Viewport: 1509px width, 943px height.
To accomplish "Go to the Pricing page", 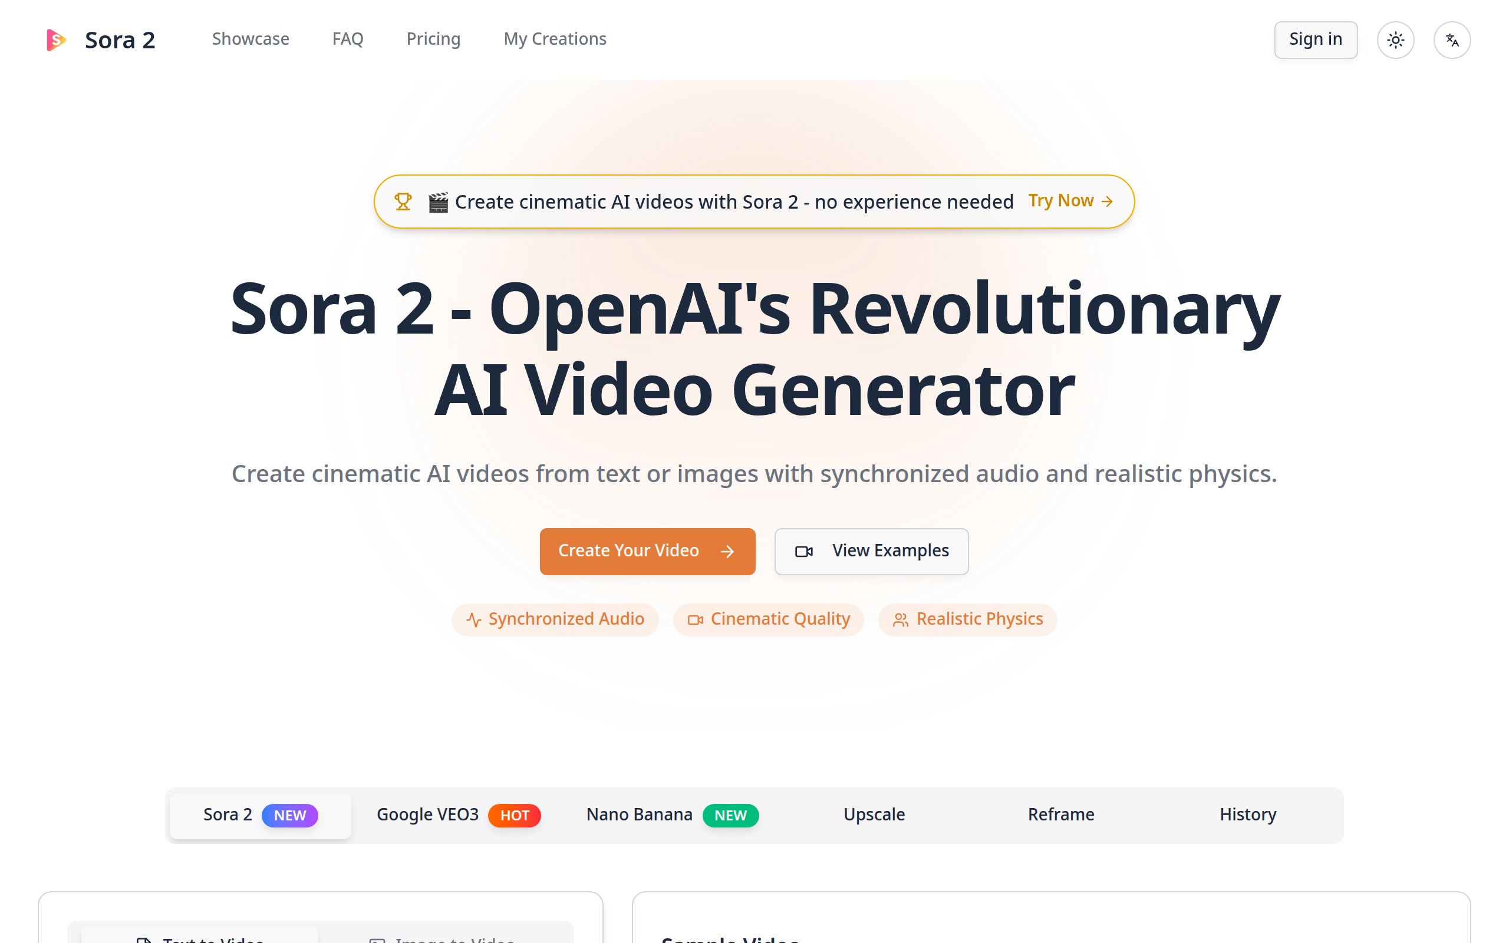I will click(x=433, y=39).
